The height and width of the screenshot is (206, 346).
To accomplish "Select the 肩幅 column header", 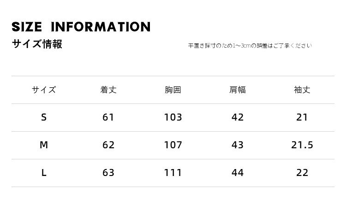I will 238,90.
